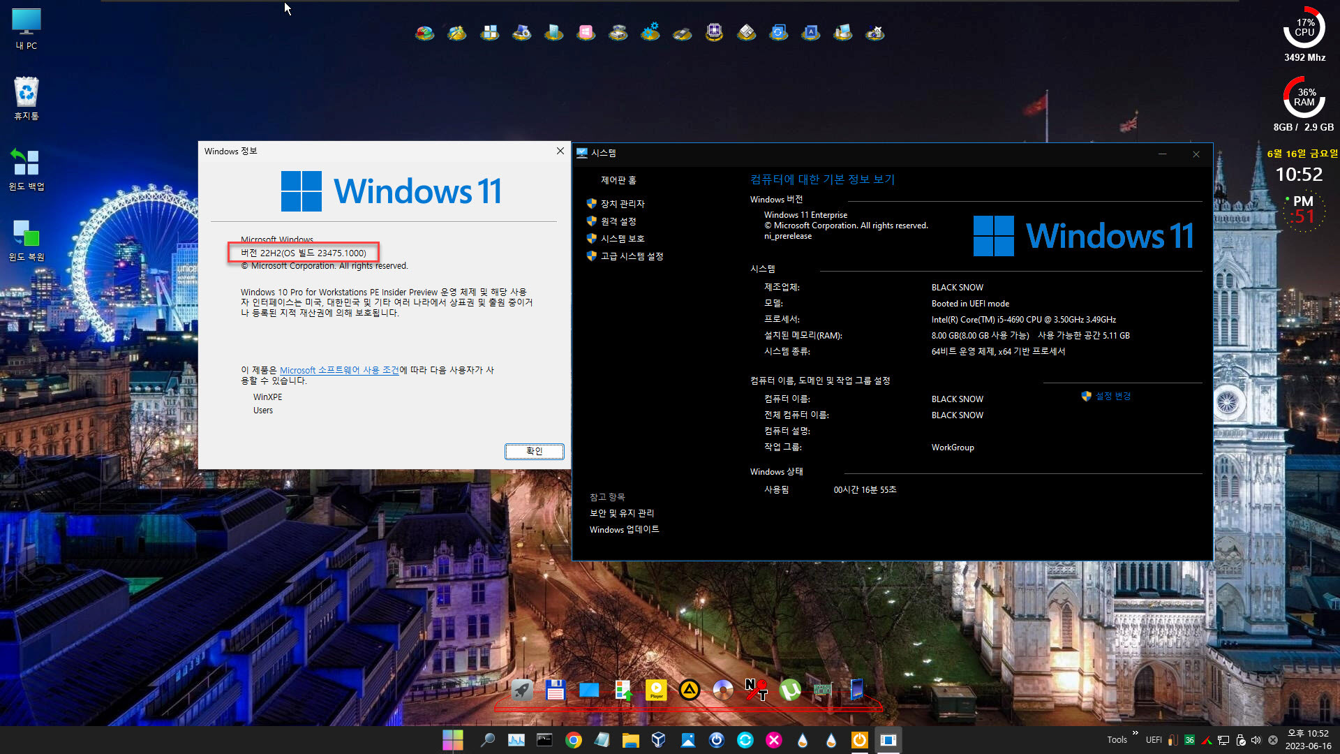Click 확인 in the Windows 정보 dialog

(x=535, y=451)
